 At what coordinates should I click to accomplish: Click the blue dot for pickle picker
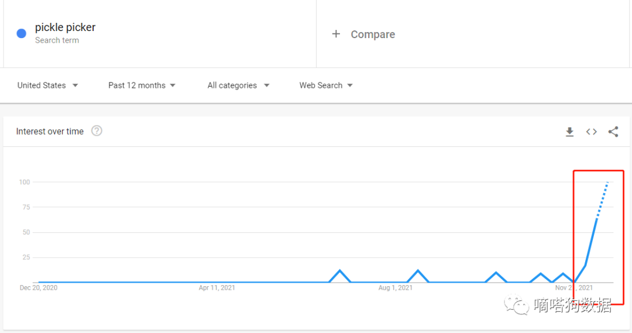click(x=22, y=33)
